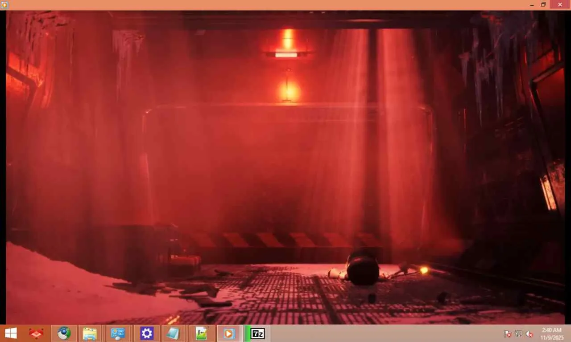
Task: Open 7-Zip from the taskbar
Action: pos(257,333)
